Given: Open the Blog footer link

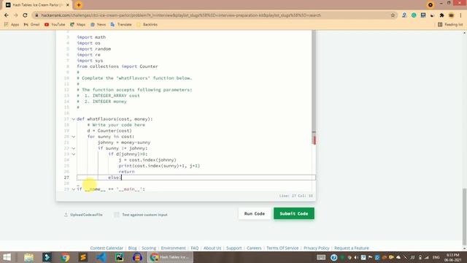Looking at the screenshot, I should [132, 248].
